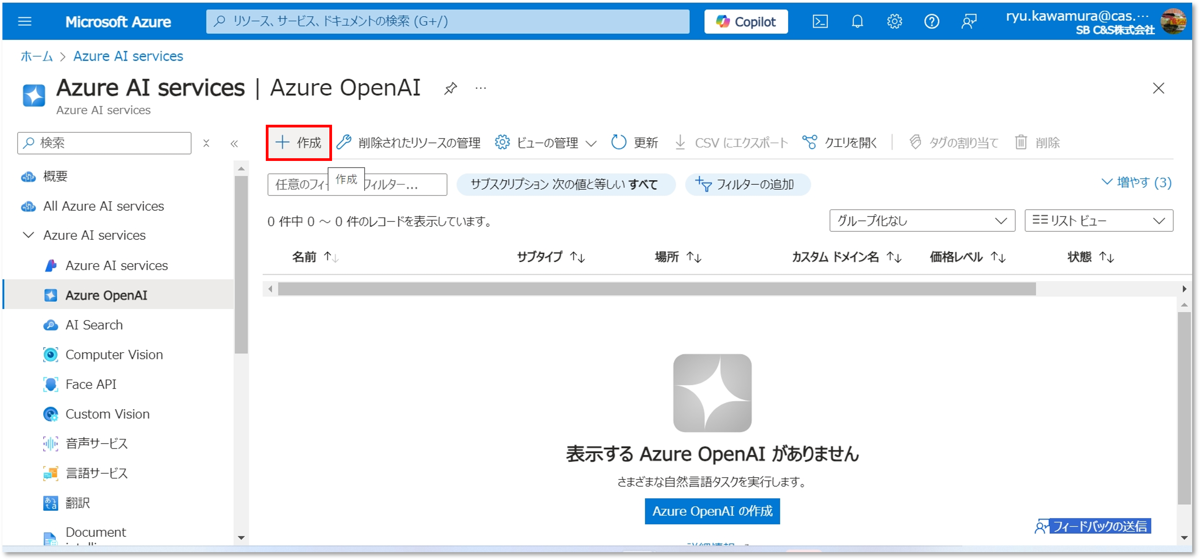Image resolution: width=1200 pixels, height=560 pixels.
Task: Focus the 任意のフィールド filter input
Action: click(357, 185)
